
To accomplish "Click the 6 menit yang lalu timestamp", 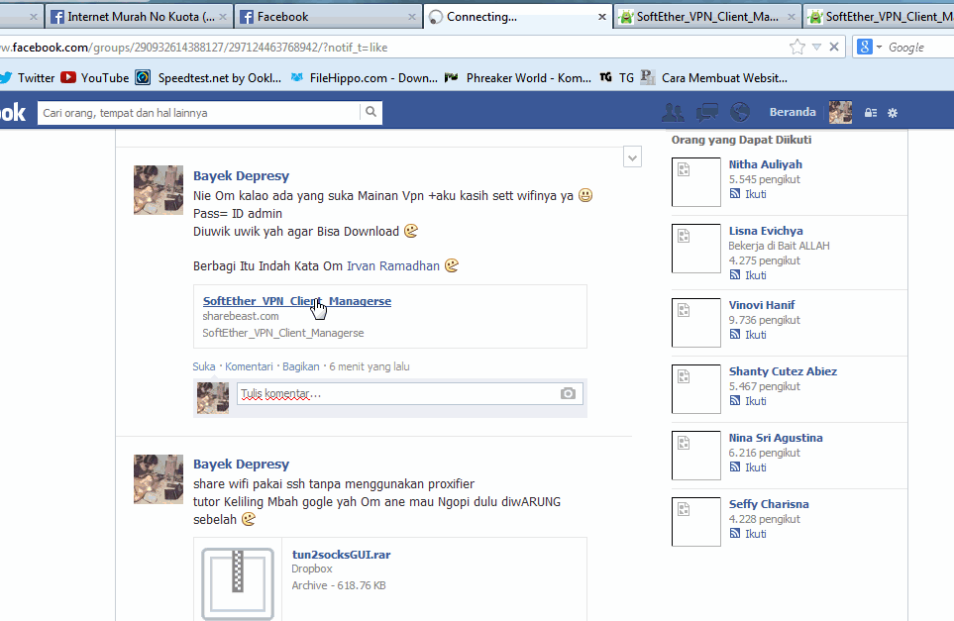I will click(370, 366).
